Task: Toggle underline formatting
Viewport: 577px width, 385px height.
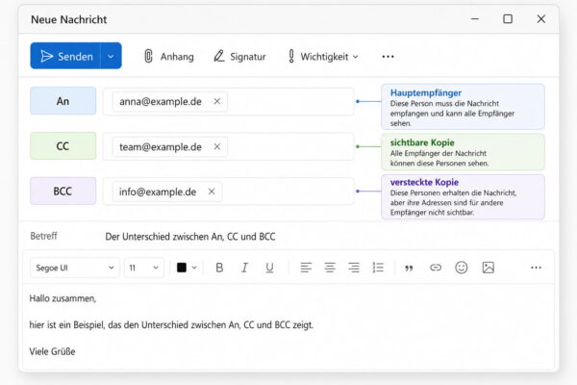Action: pos(269,268)
